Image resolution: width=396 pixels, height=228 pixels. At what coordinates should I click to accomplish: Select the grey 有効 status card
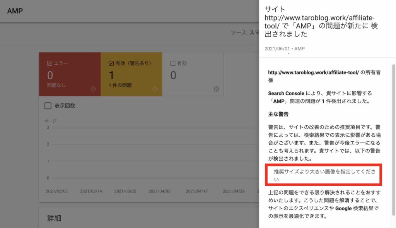click(193, 74)
